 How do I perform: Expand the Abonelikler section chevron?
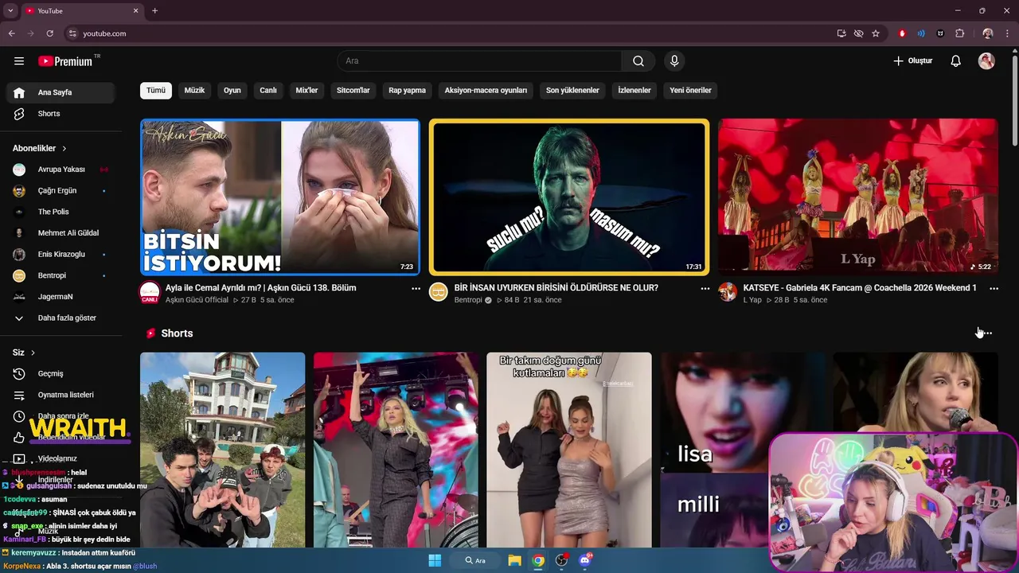64,149
